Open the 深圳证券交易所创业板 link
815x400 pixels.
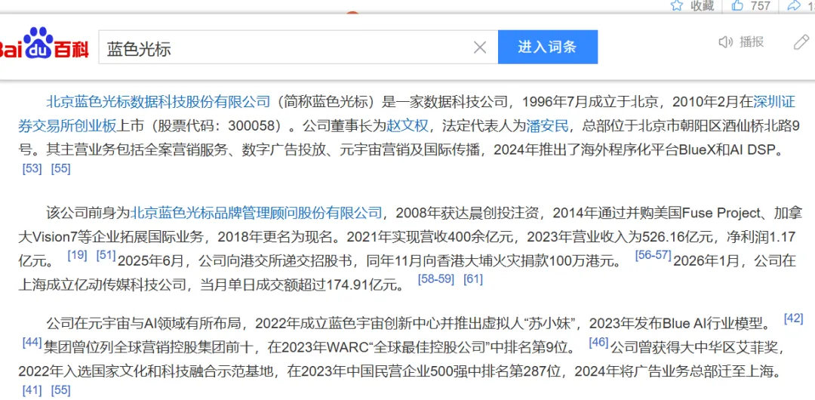(774, 101)
